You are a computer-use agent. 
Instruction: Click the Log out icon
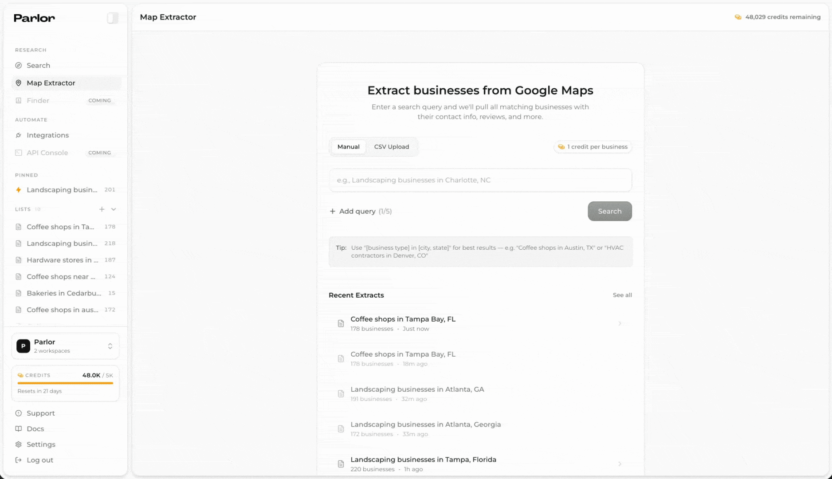click(x=18, y=460)
